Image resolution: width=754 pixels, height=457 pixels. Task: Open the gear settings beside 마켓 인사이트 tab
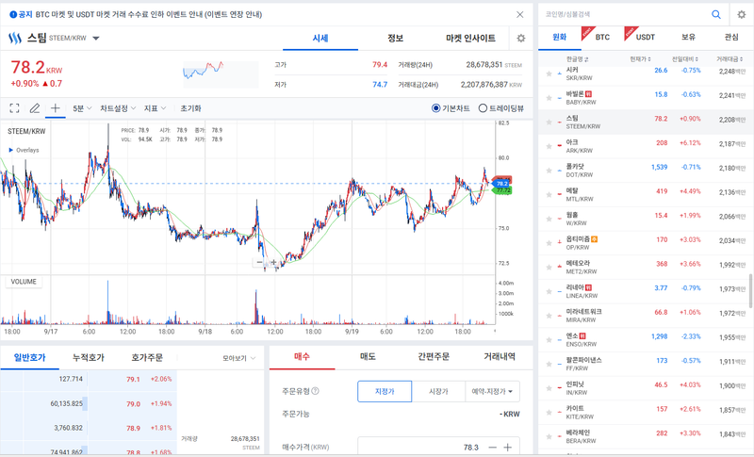pos(521,38)
